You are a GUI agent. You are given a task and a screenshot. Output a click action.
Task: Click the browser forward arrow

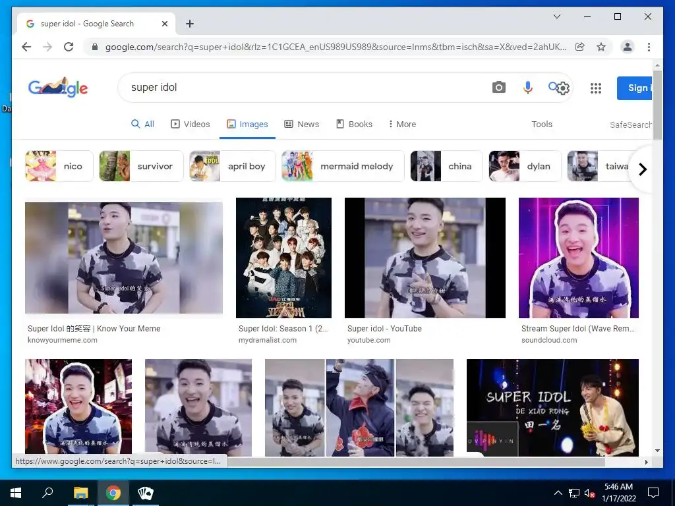point(47,47)
